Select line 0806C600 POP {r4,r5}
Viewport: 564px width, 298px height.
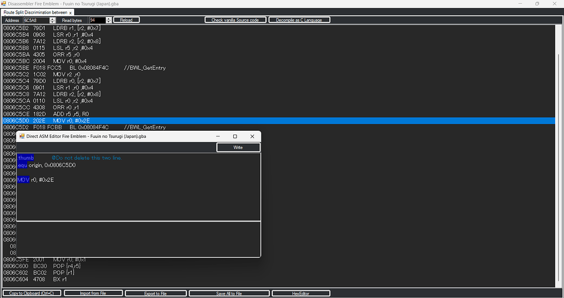pos(279,266)
